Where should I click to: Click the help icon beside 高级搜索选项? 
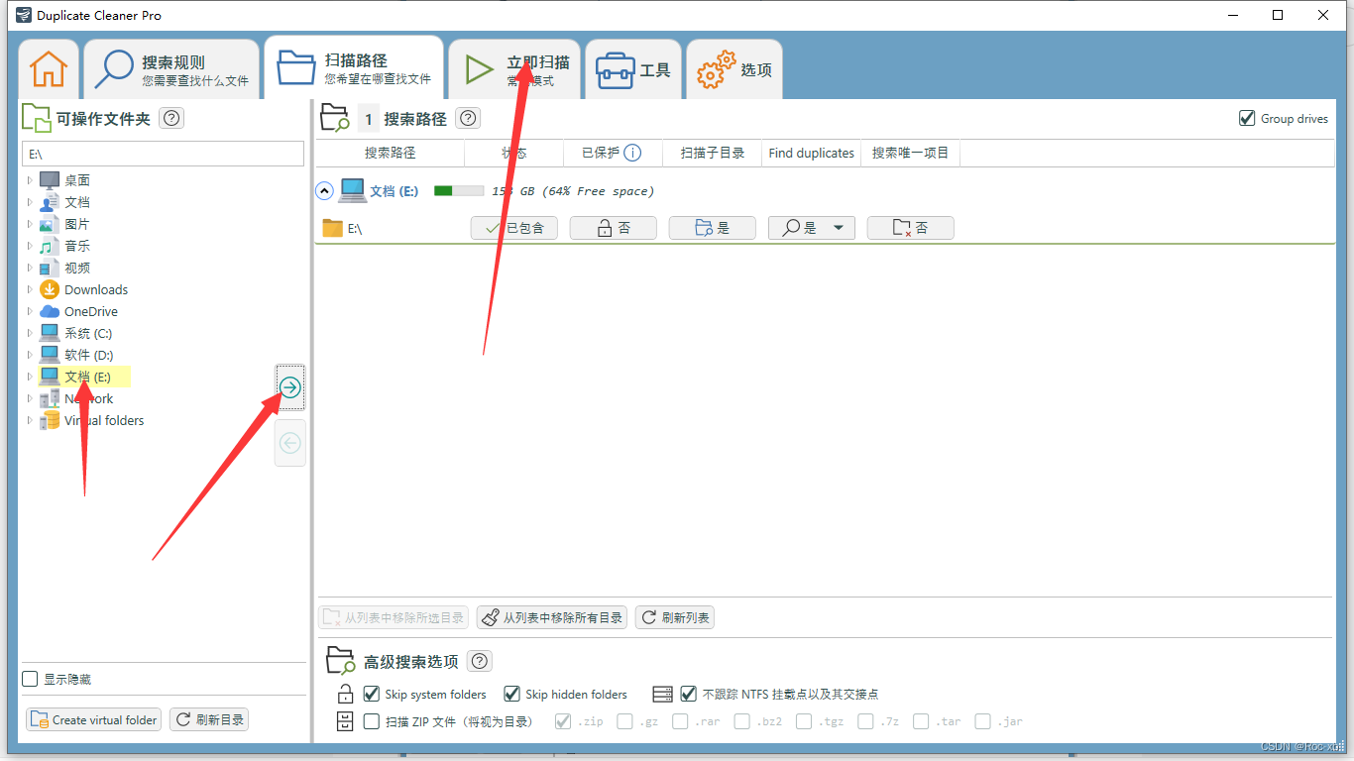(480, 661)
